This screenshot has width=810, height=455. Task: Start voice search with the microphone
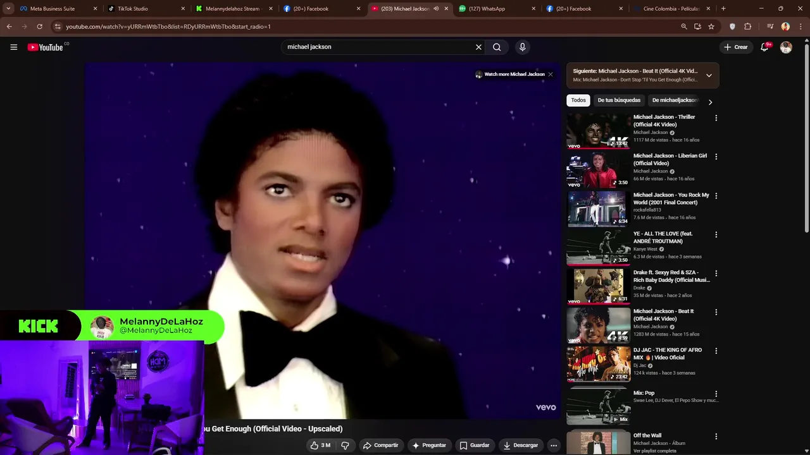[x=522, y=47]
